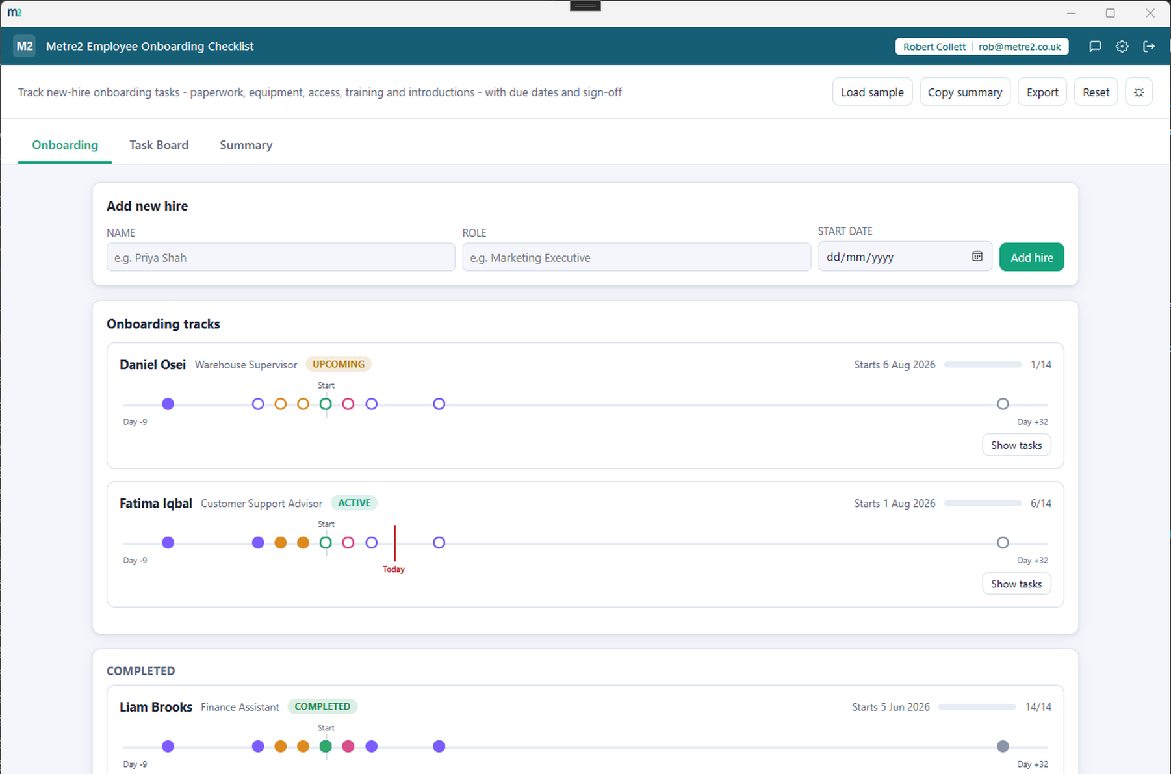Viewport: 1171px width, 774px height.
Task: Click Liam Brooks's filled pink marker
Action: (x=348, y=746)
